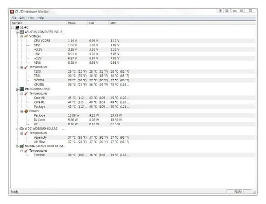The image size is (266, 204).
Task: Select the VIN6 voltage row
Action: tap(133, 63)
